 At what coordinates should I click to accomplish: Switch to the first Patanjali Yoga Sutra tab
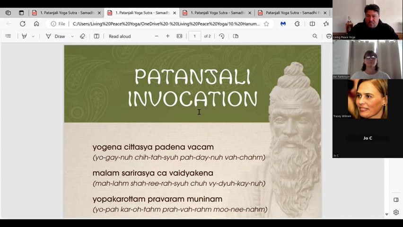click(66, 13)
